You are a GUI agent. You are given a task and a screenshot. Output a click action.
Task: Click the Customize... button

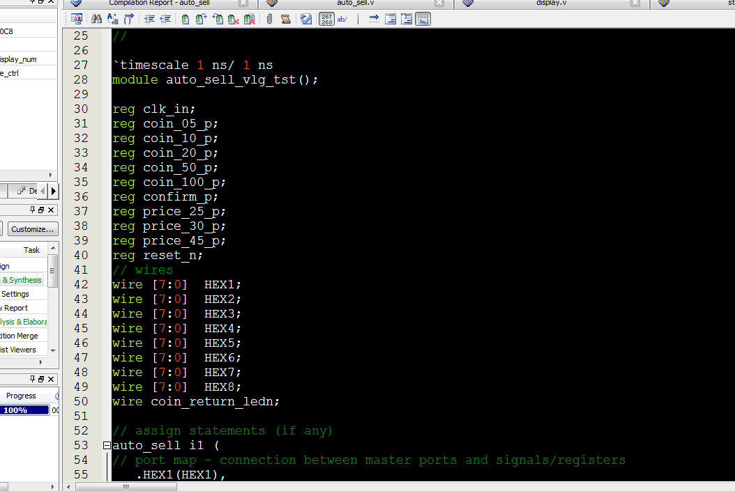tap(33, 229)
